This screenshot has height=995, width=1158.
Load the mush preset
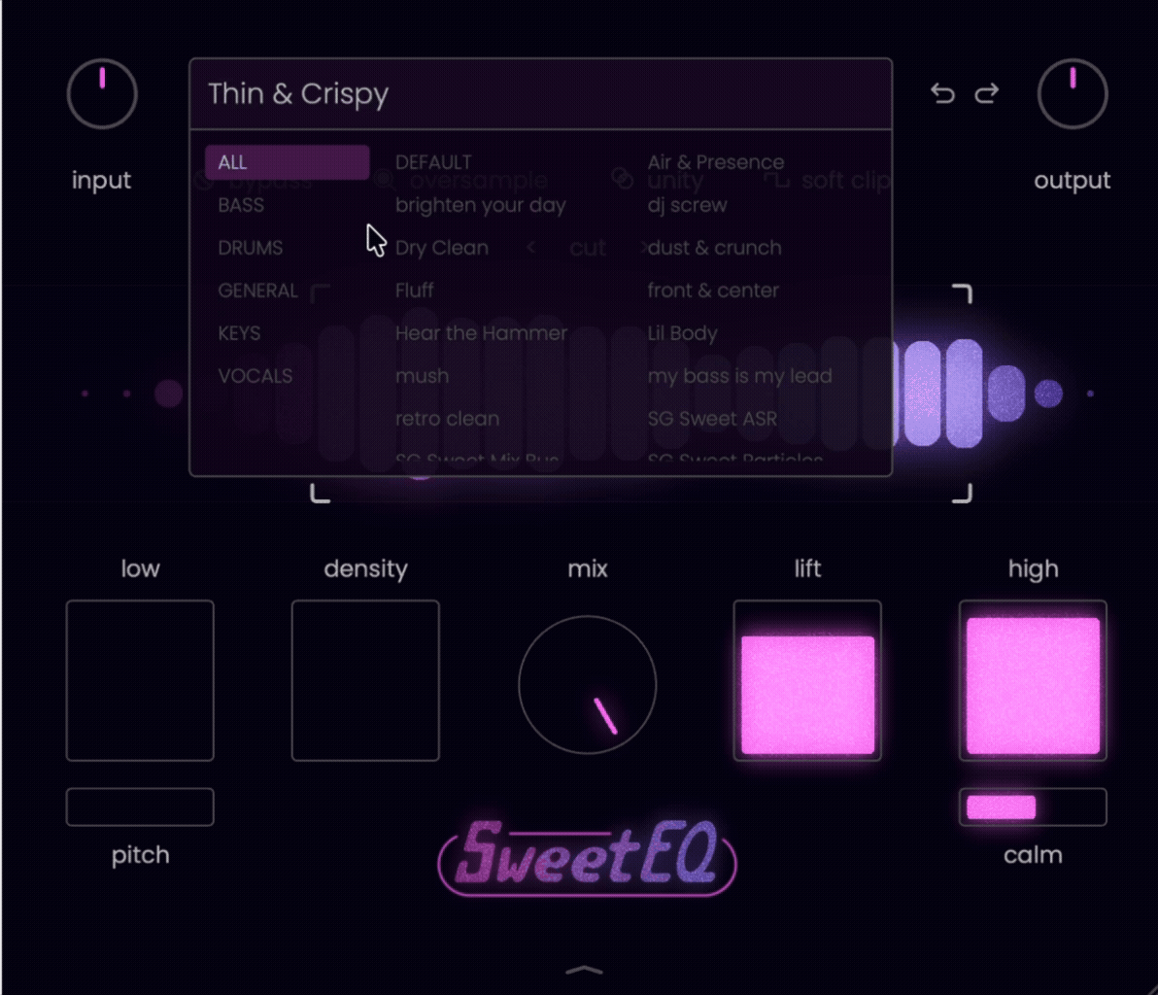tap(422, 377)
